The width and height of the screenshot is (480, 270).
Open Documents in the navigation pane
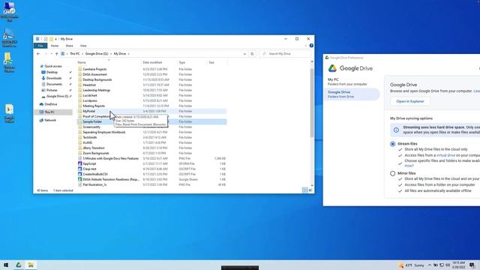click(x=54, y=84)
